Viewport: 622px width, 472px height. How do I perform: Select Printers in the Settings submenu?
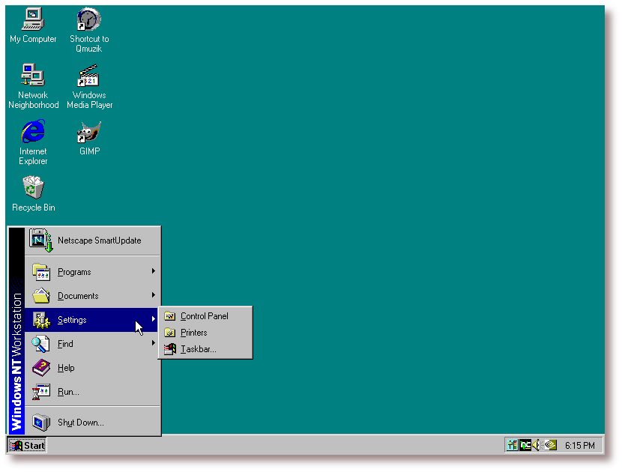pyautogui.click(x=194, y=332)
